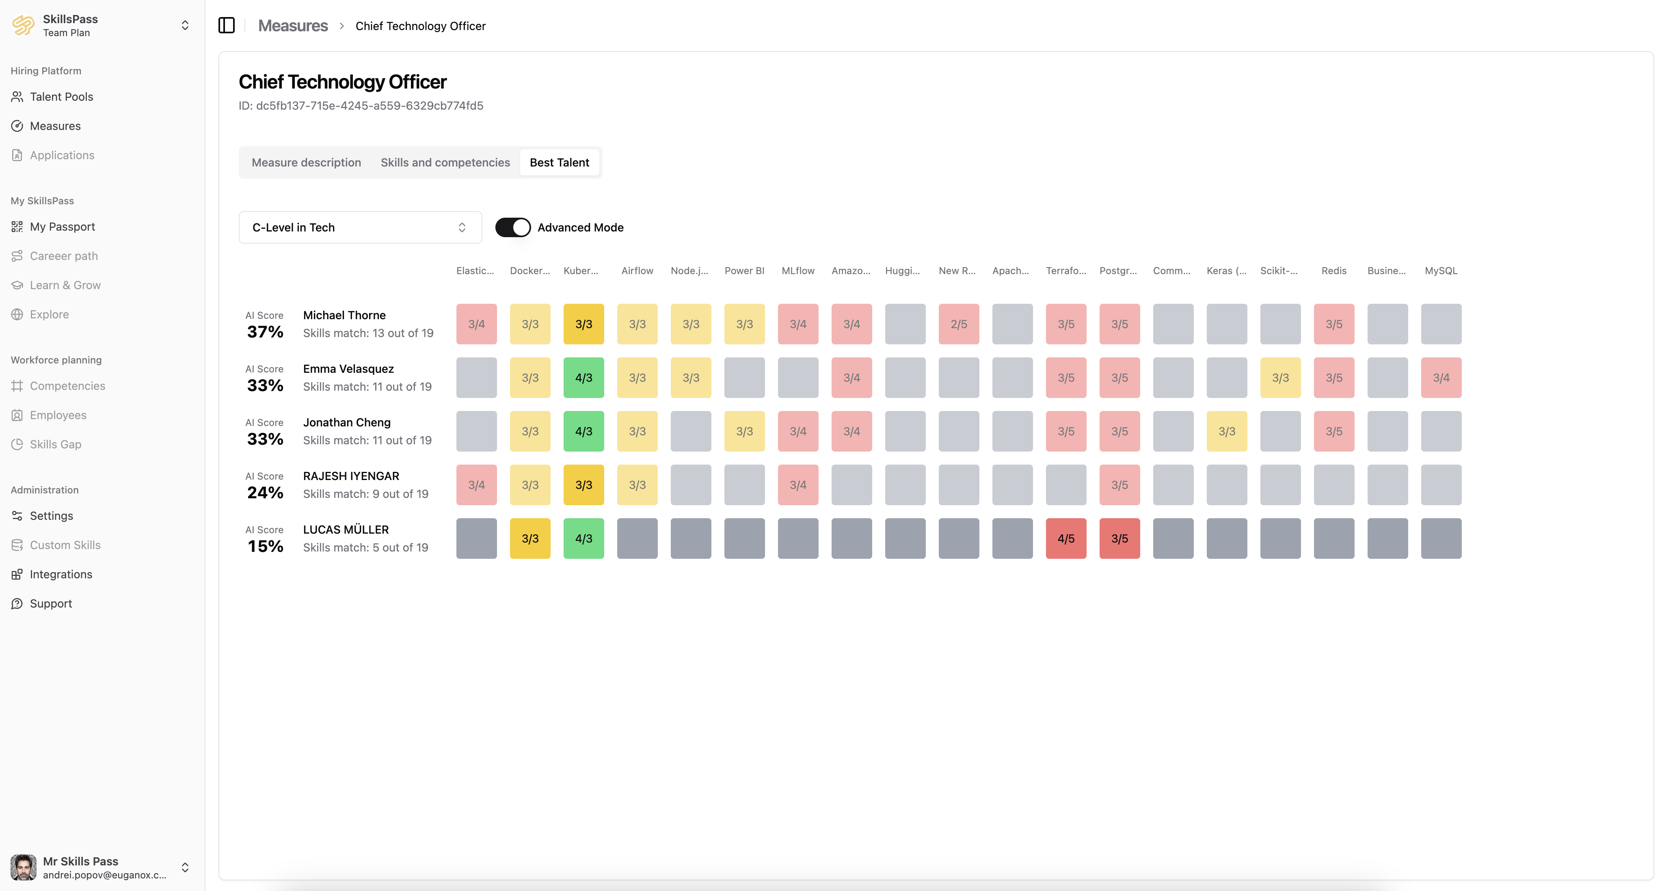Toggle the sidebar panel icon

tap(226, 25)
